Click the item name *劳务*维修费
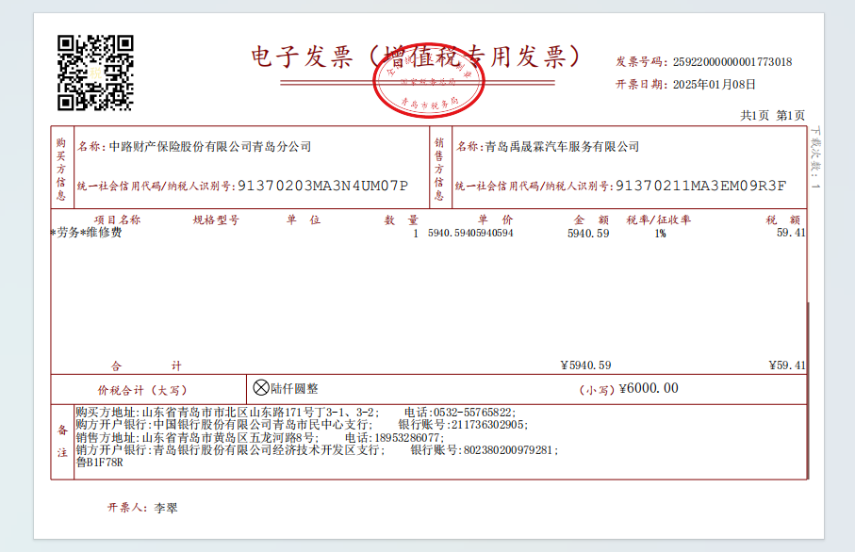Image resolution: width=855 pixels, height=552 pixels. click(x=86, y=233)
